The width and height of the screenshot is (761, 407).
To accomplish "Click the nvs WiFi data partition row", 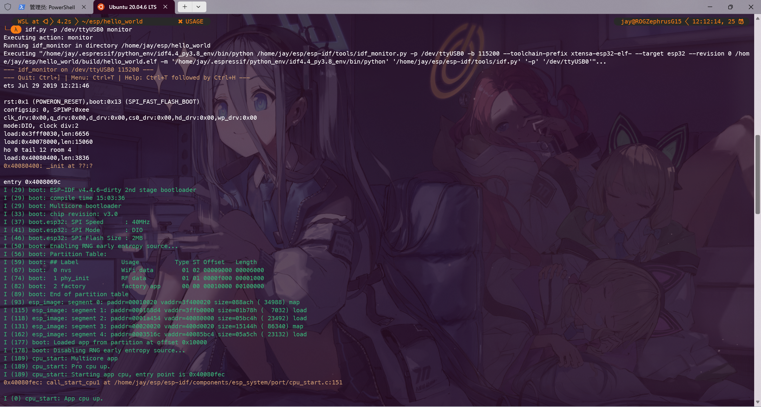I will coord(134,270).
